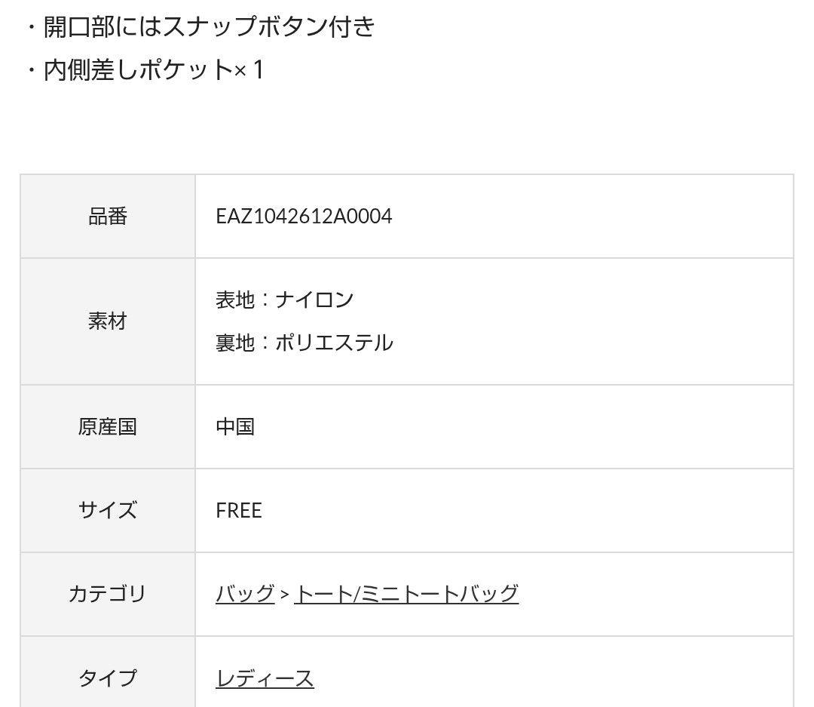This screenshot has width=814, height=707.
Task: Select the 原産国 header cell
Action: 108,427
